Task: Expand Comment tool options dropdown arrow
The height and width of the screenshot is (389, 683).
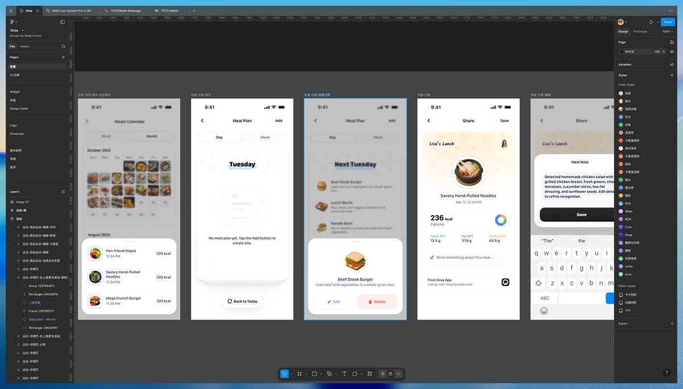Action: click(x=362, y=374)
